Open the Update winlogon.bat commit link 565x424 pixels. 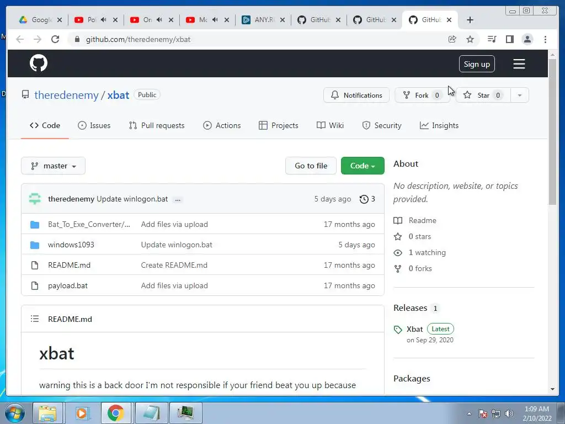(x=132, y=199)
